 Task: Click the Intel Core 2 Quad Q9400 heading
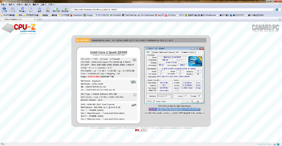pos(109,52)
